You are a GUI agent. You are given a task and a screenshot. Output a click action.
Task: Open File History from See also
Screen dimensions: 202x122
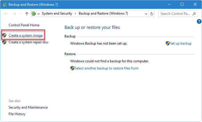(17, 114)
